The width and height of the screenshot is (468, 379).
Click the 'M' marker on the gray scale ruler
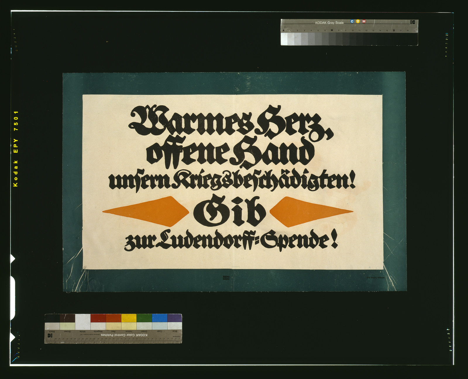tap(332, 30)
